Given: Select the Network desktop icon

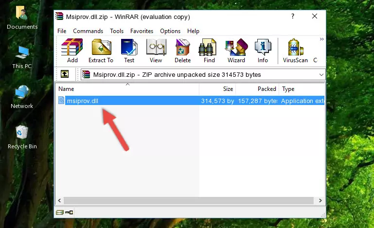Looking at the screenshot, I should tap(22, 97).
